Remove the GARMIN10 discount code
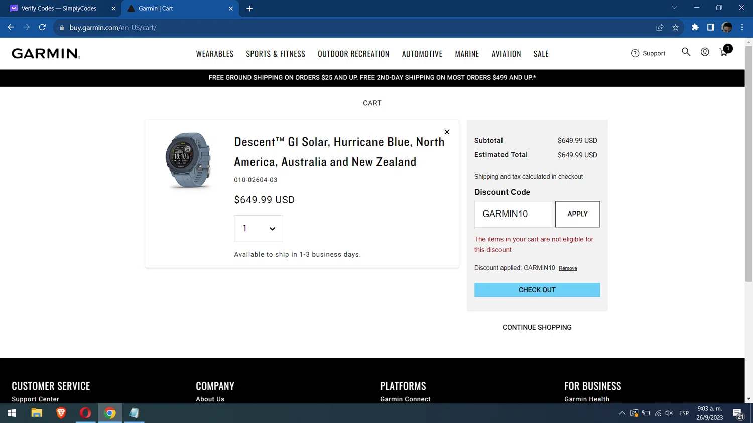 (x=568, y=268)
